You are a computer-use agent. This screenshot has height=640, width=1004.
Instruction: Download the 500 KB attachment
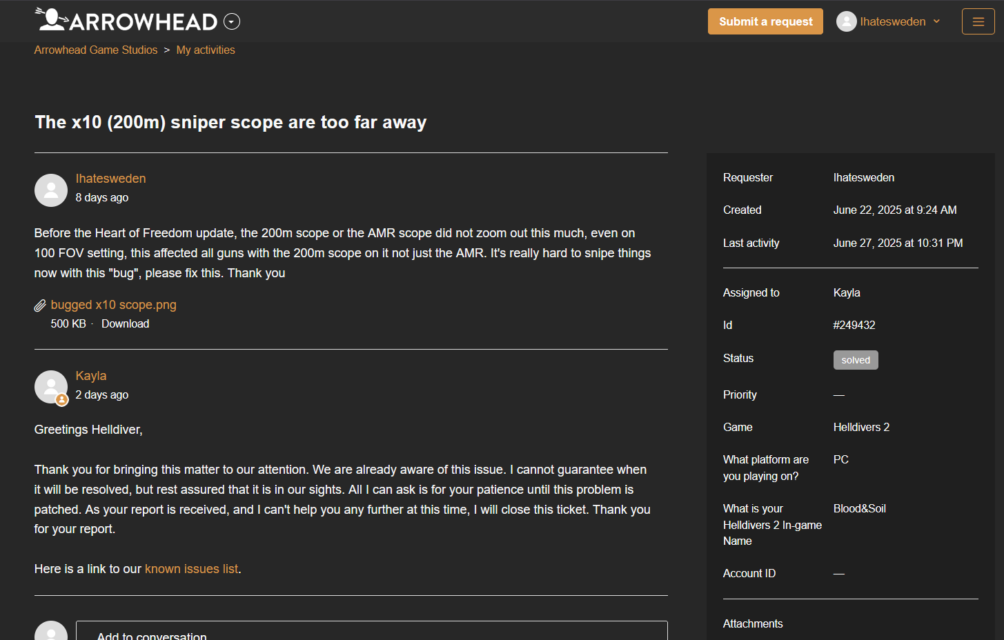pyautogui.click(x=125, y=323)
